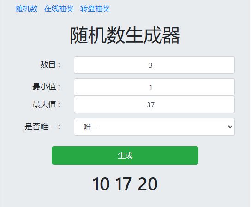Screen dimensions: 251x207
Task: Click the generated number 17
Action: tap(124, 184)
